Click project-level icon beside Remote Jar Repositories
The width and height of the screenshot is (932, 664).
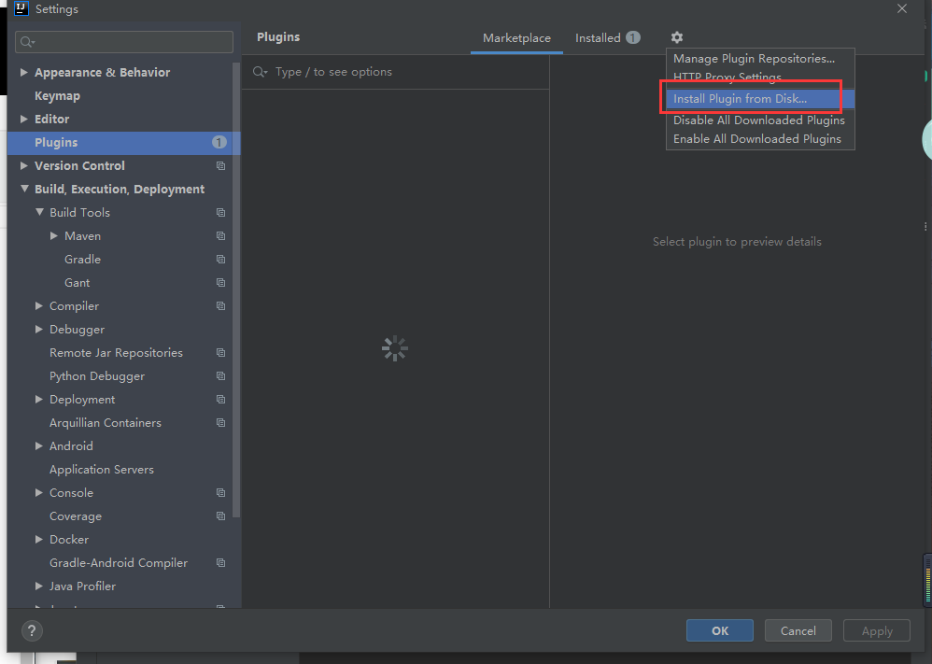pyautogui.click(x=220, y=353)
